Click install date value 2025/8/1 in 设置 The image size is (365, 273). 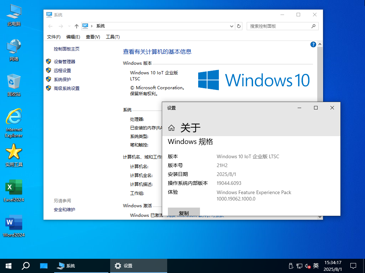tap(226, 174)
